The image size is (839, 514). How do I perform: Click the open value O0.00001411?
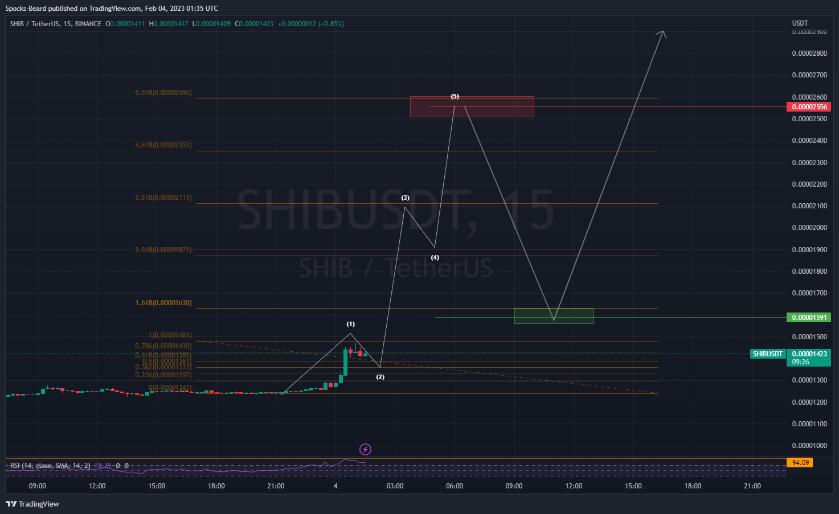click(x=125, y=24)
